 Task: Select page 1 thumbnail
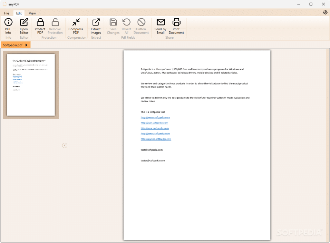(x=31, y=85)
